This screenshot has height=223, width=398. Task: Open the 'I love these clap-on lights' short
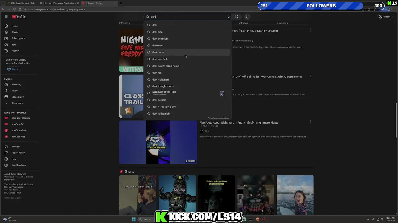pos(138,195)
